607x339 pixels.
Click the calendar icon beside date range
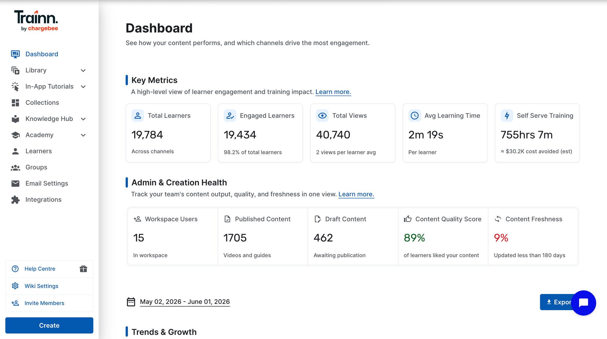click(x=131, y=302)
